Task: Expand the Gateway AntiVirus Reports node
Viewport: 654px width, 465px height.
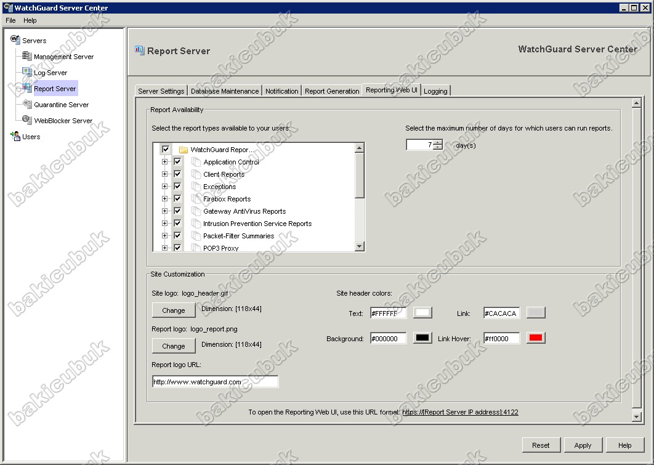Action: (165, 211)
